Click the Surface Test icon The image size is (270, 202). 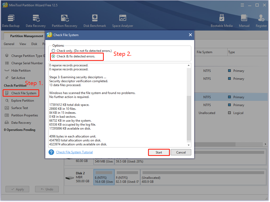7,108
